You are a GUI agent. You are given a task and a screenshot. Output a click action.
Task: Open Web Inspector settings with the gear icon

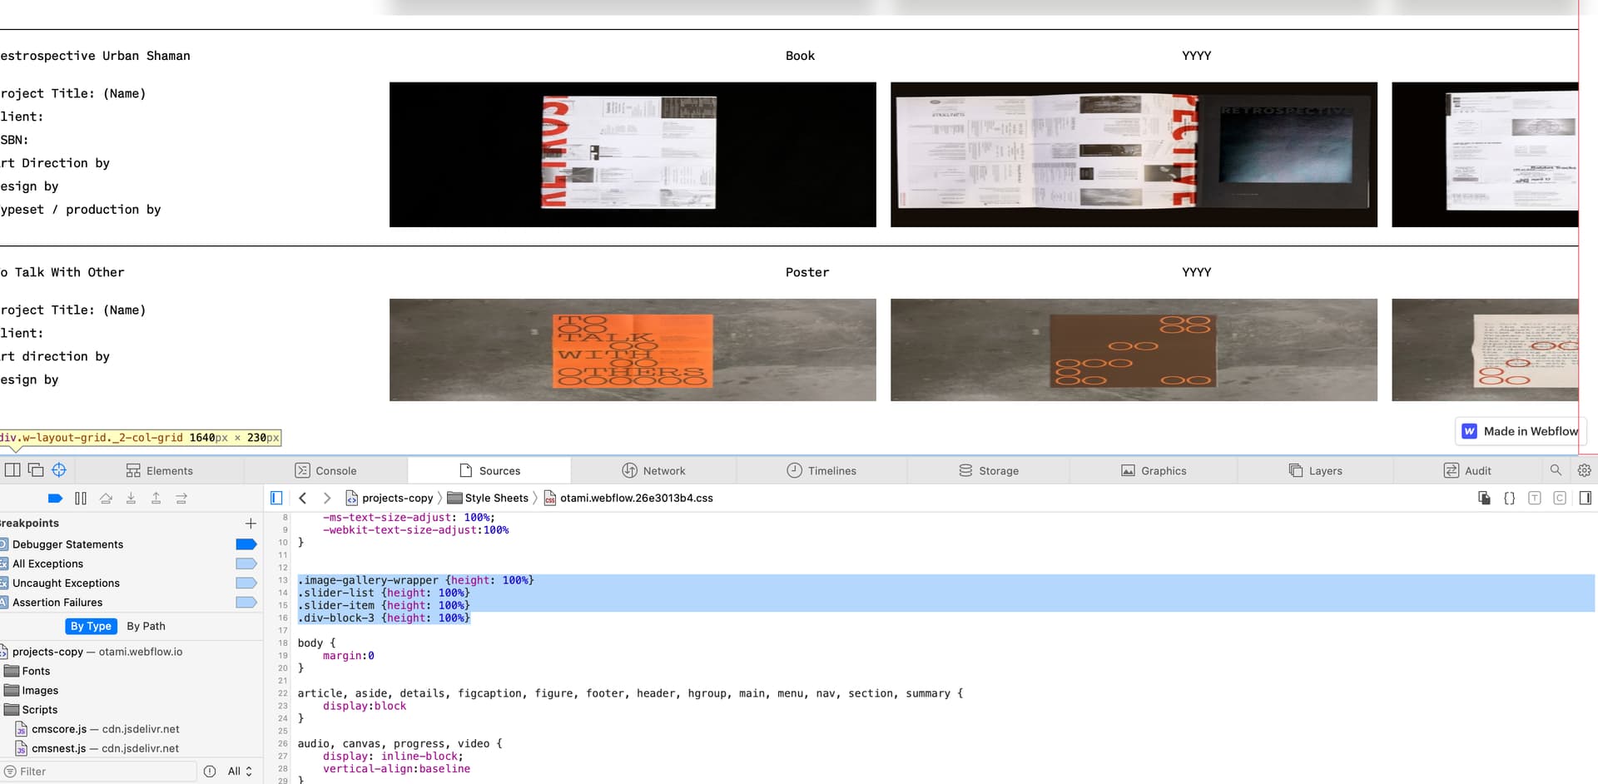[1585, 470]
